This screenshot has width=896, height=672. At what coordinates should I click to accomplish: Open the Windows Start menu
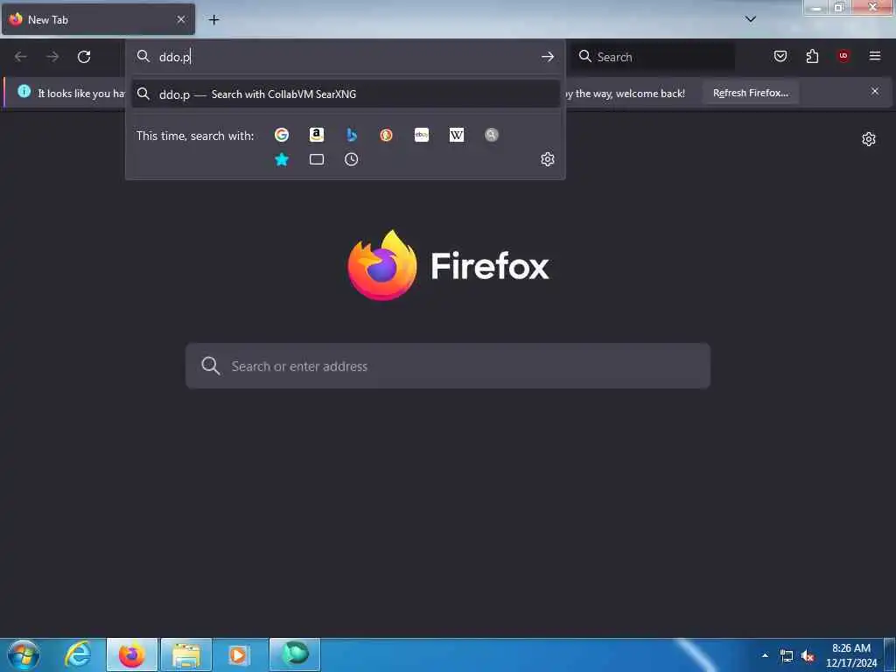pyautogui.click(x=24, y=654)
